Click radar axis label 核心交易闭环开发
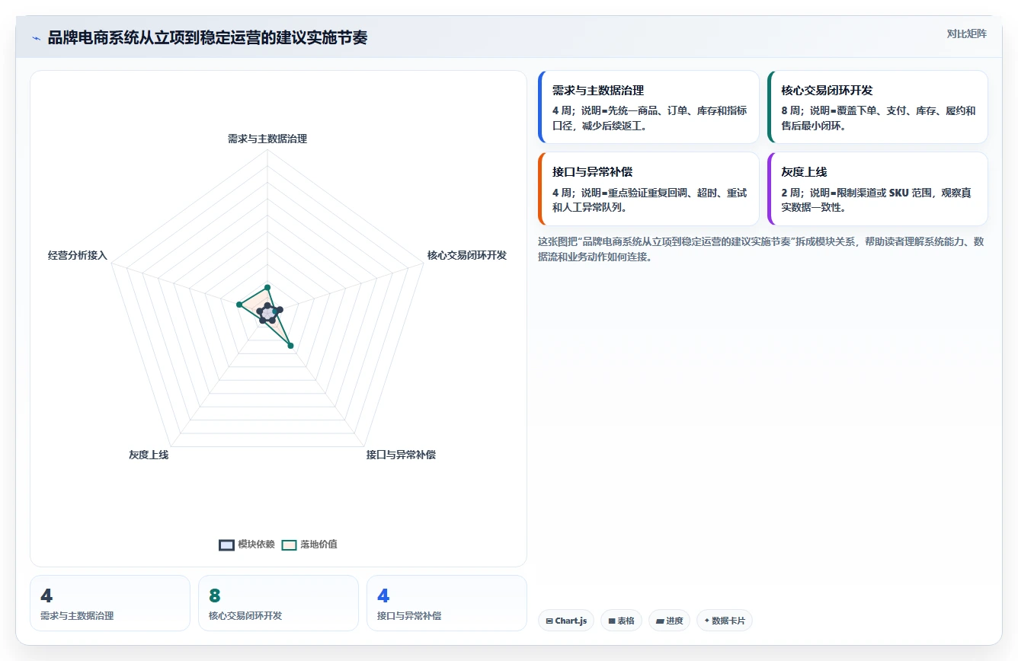1018x661 pixels. pyautogui.click(x=467, y=255)
